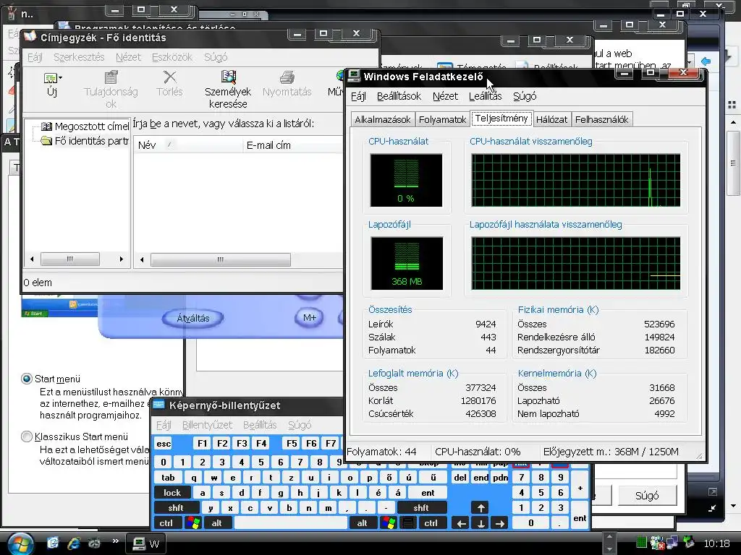Toggle the shft key next to y key

coord(176,508)
